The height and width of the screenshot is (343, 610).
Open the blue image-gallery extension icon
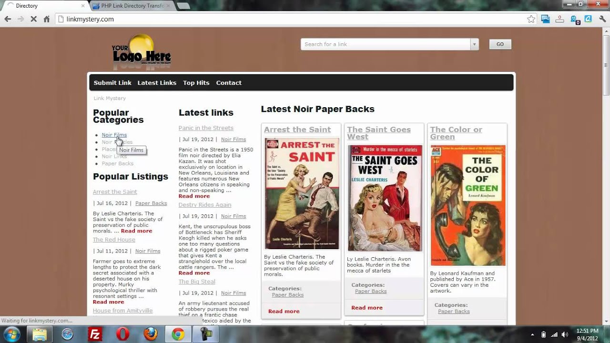point(546,19)
